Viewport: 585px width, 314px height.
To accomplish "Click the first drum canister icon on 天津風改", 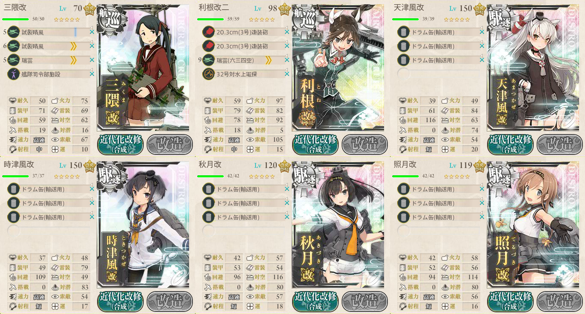I will [x=403, y=32].
